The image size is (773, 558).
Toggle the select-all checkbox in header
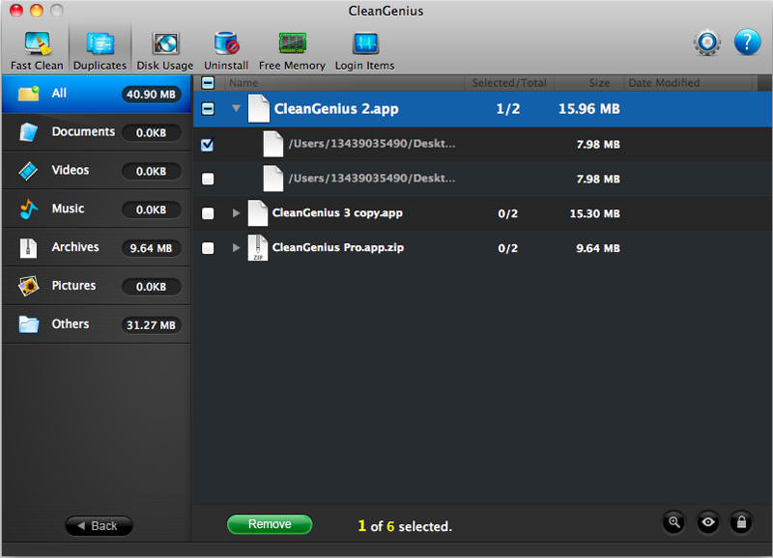pyautogui.click(x=208, y=83)
